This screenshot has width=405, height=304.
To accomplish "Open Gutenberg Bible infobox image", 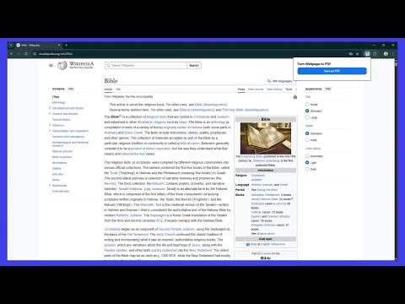I will pyautogui.click(x=266, y=138).
